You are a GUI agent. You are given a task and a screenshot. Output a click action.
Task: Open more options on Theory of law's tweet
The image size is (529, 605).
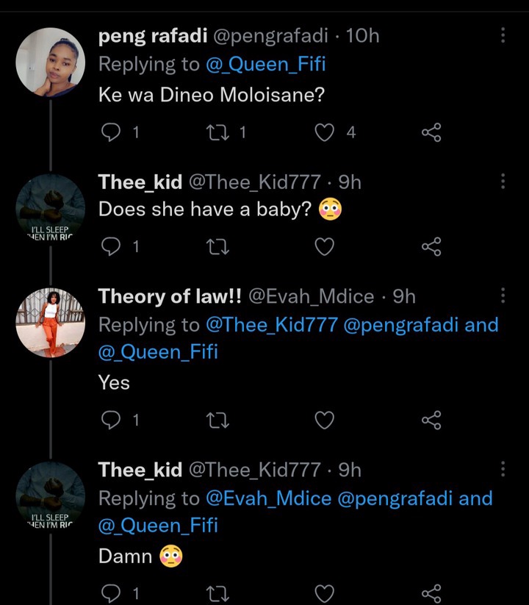503,296
